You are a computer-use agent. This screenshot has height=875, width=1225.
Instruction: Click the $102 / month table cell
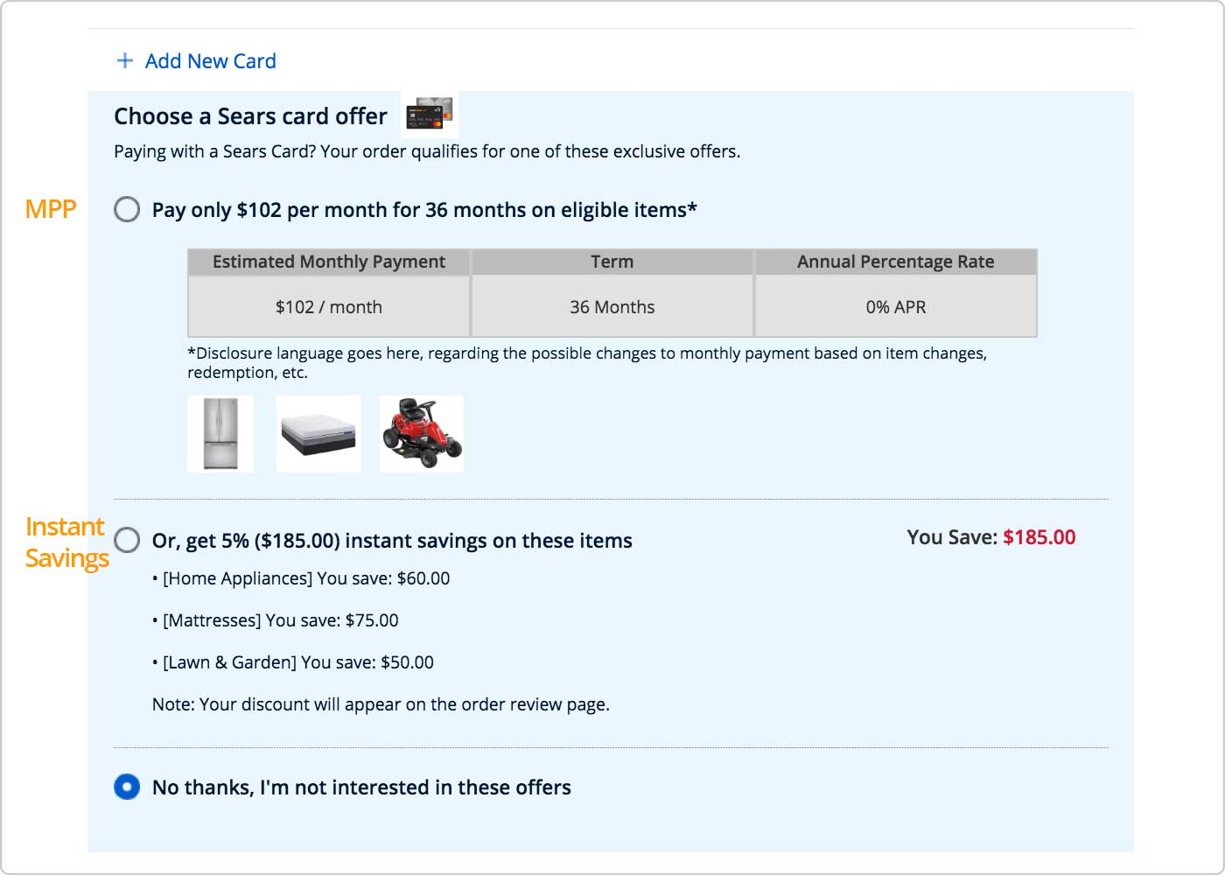point(329,306)
